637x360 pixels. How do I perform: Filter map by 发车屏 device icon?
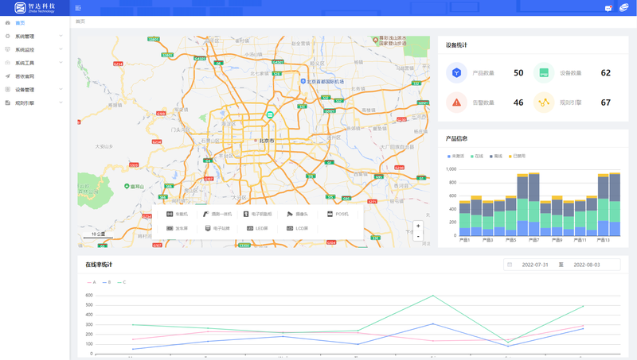click(x=170, y=228)
